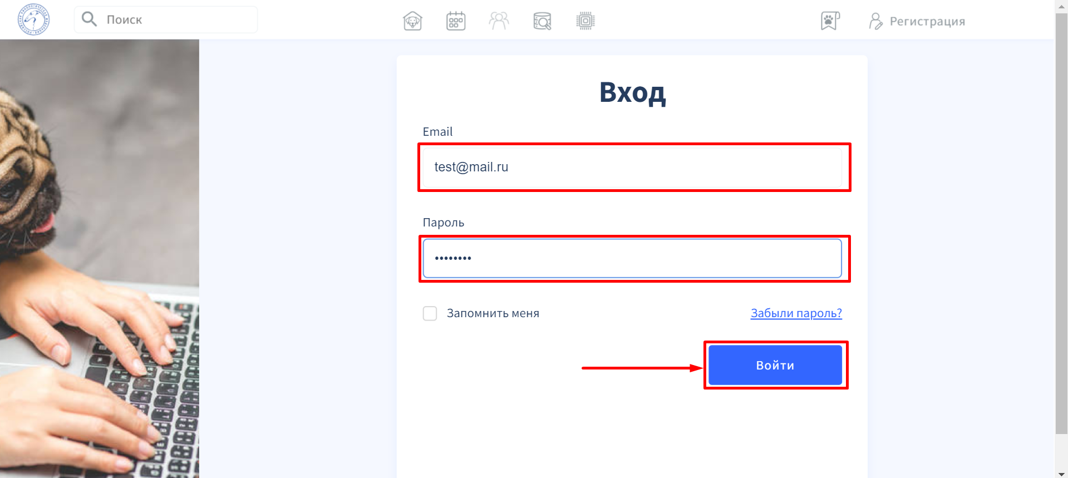Focus the Пароль password field
1068x478 pixels.
pos(632,258)
